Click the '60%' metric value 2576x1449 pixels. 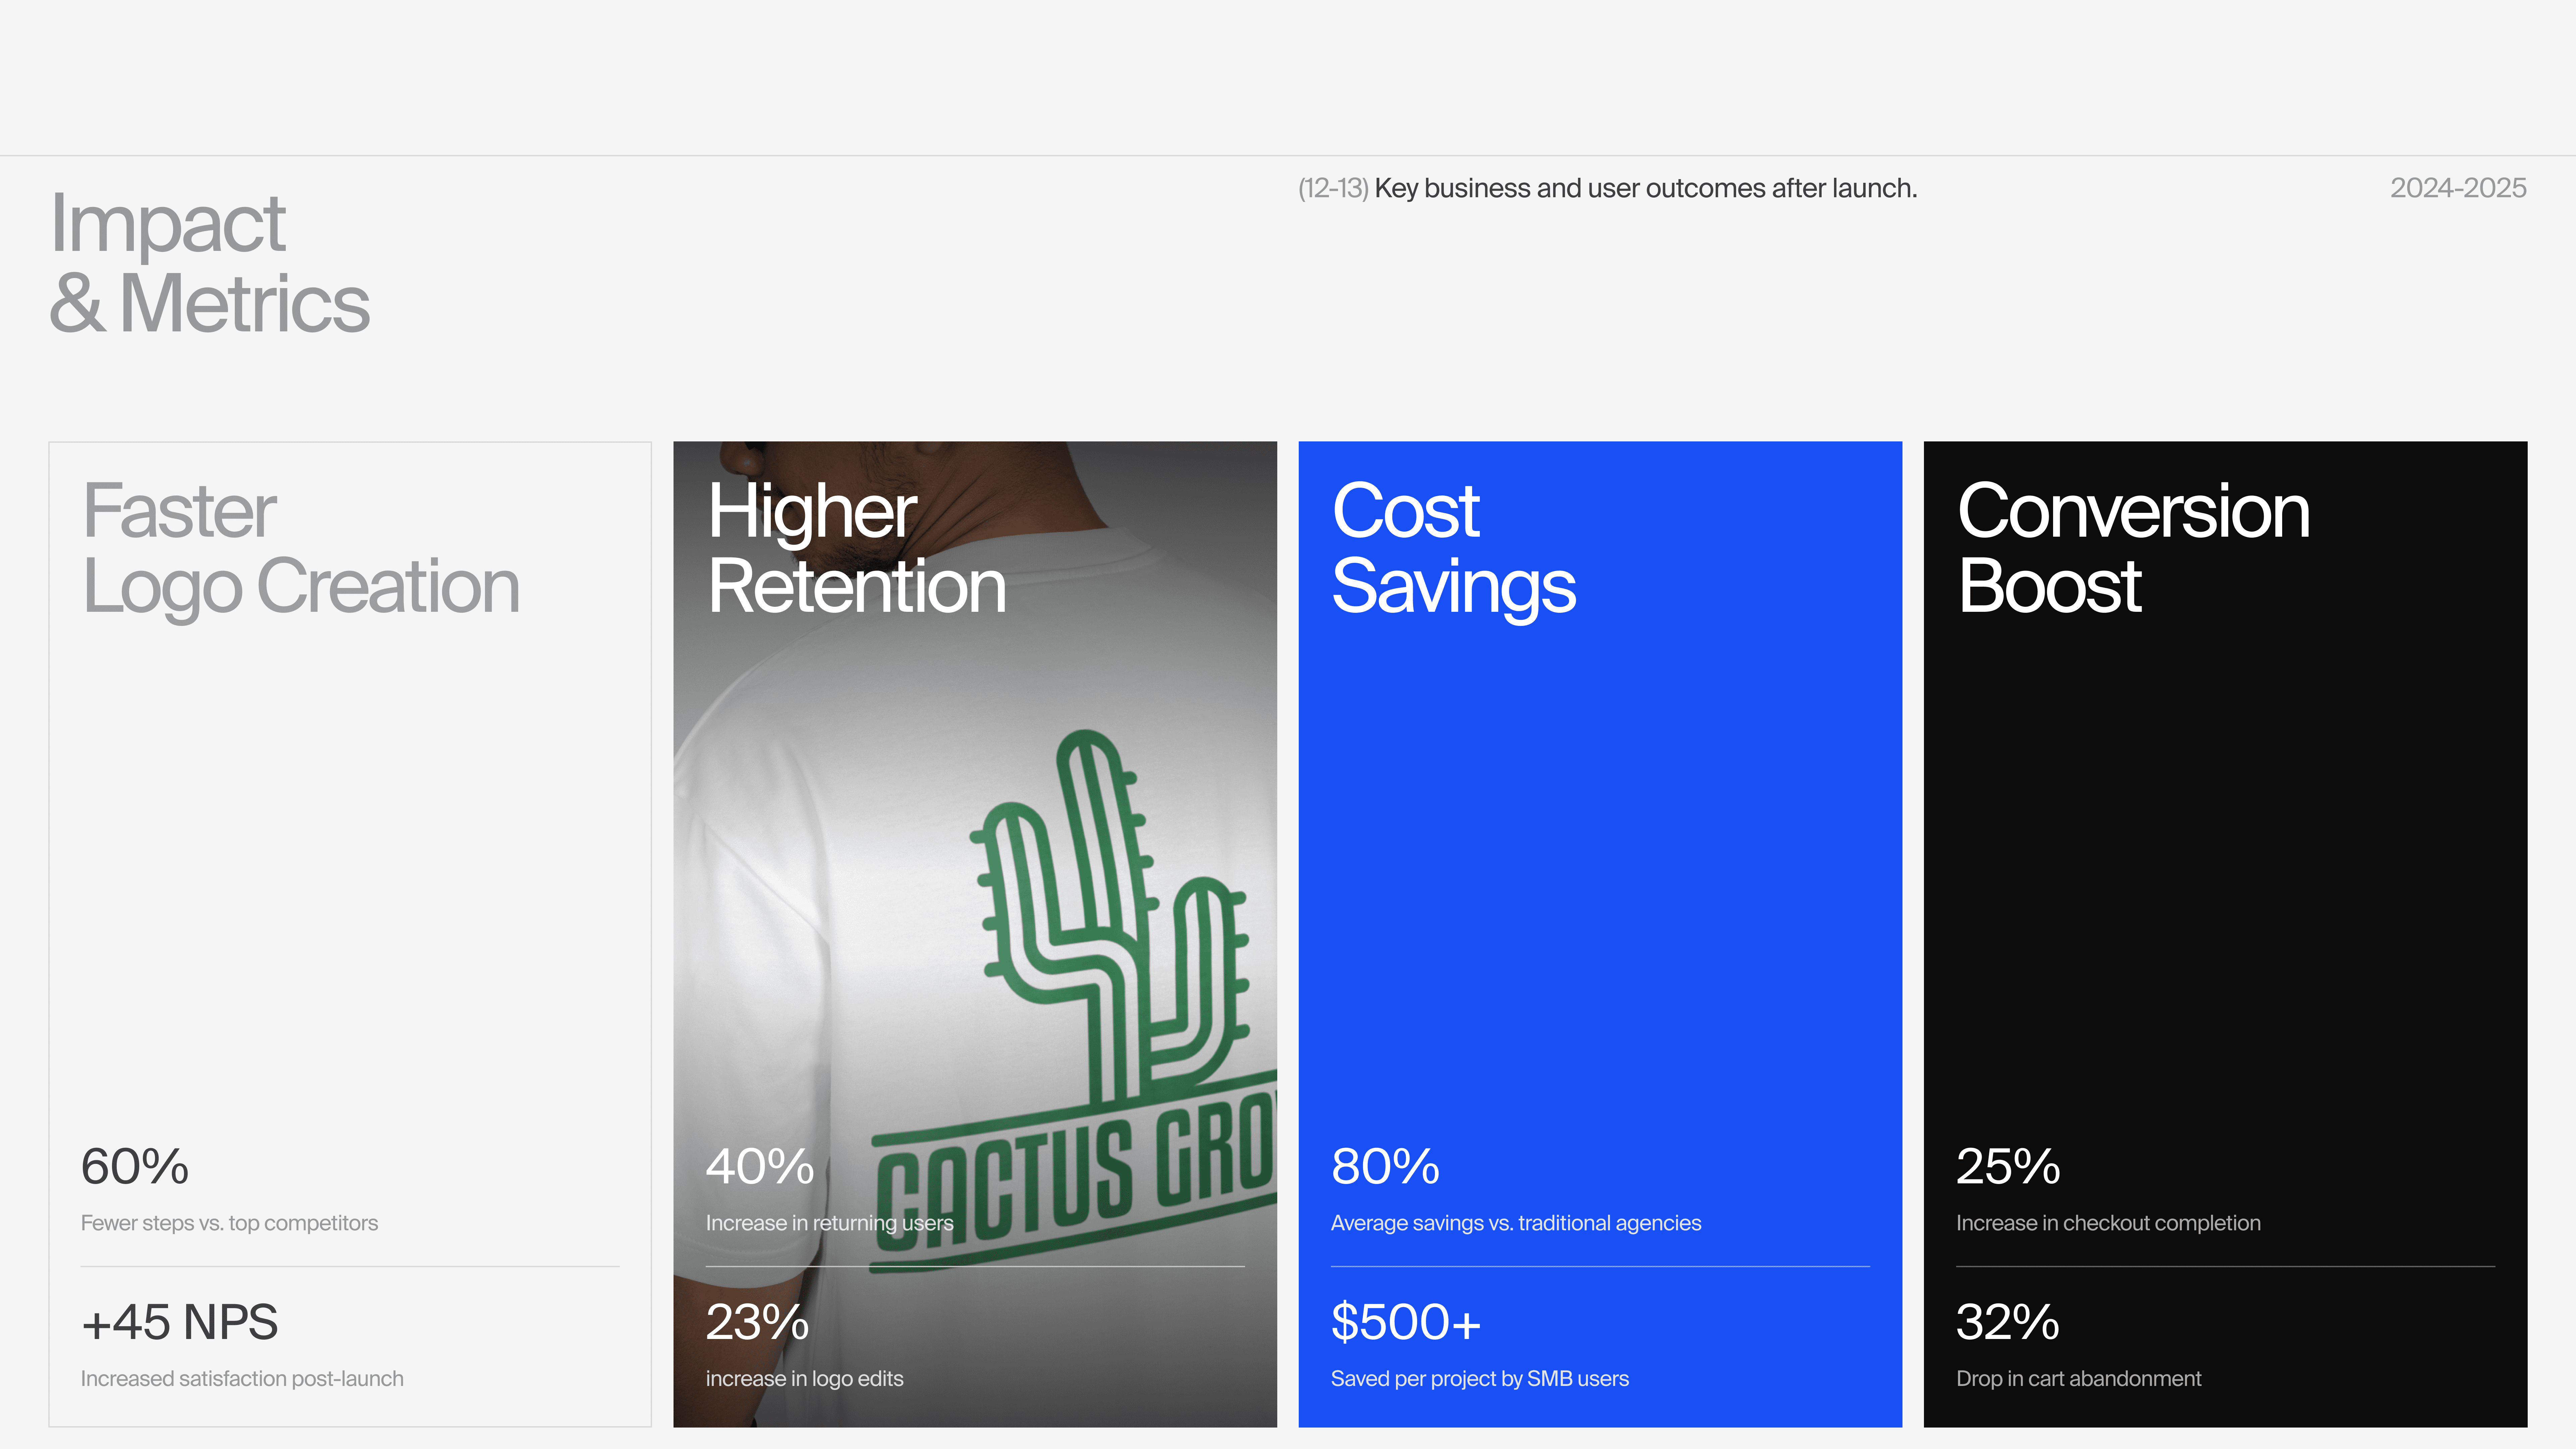[135, 1167]
